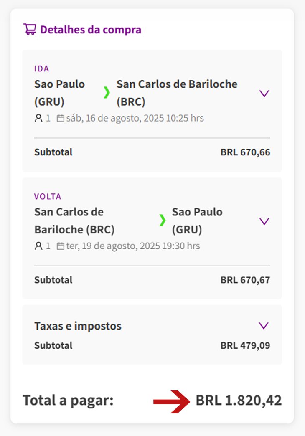Click total amount BRL 1.820,42
The width and height of the screenshot is (305, 436).
coord(239,401)
